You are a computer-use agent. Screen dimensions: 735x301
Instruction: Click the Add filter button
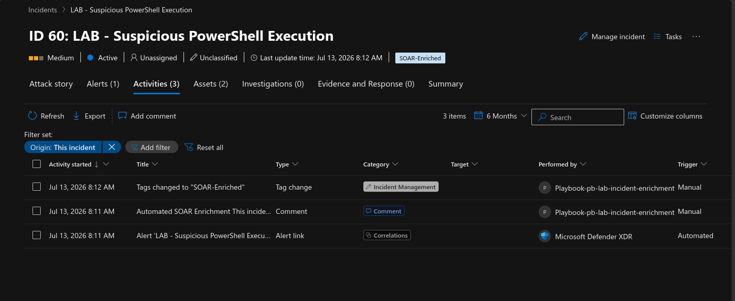pyautogui.click(x=152, y=147)
